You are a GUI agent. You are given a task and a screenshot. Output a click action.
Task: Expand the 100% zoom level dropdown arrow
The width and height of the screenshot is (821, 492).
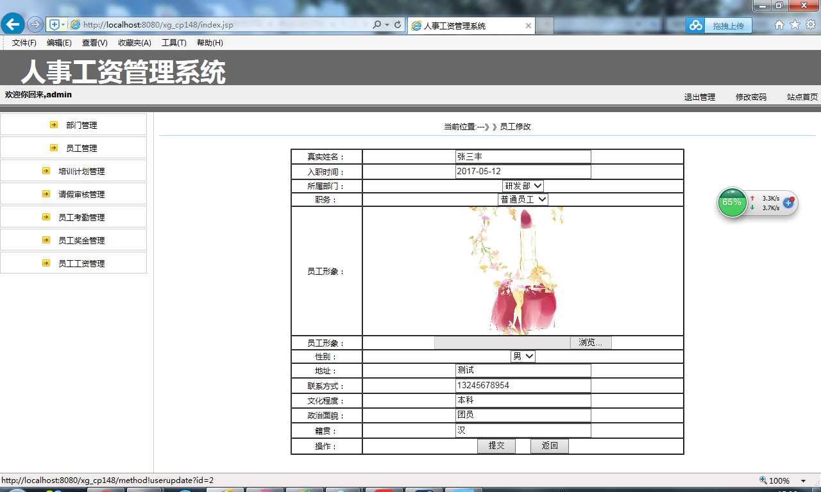pyautogui.click(x=803, y=481)
